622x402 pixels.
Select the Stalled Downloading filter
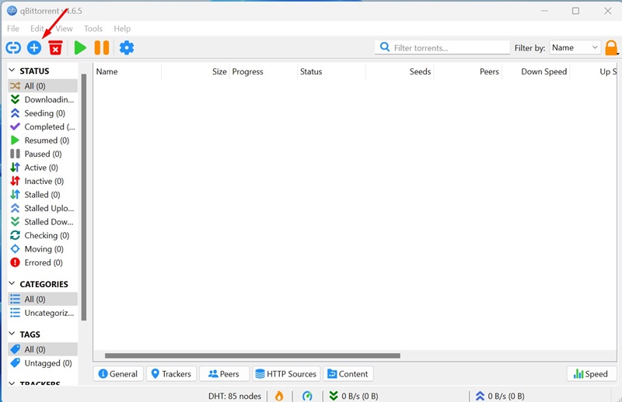point(43,222)
